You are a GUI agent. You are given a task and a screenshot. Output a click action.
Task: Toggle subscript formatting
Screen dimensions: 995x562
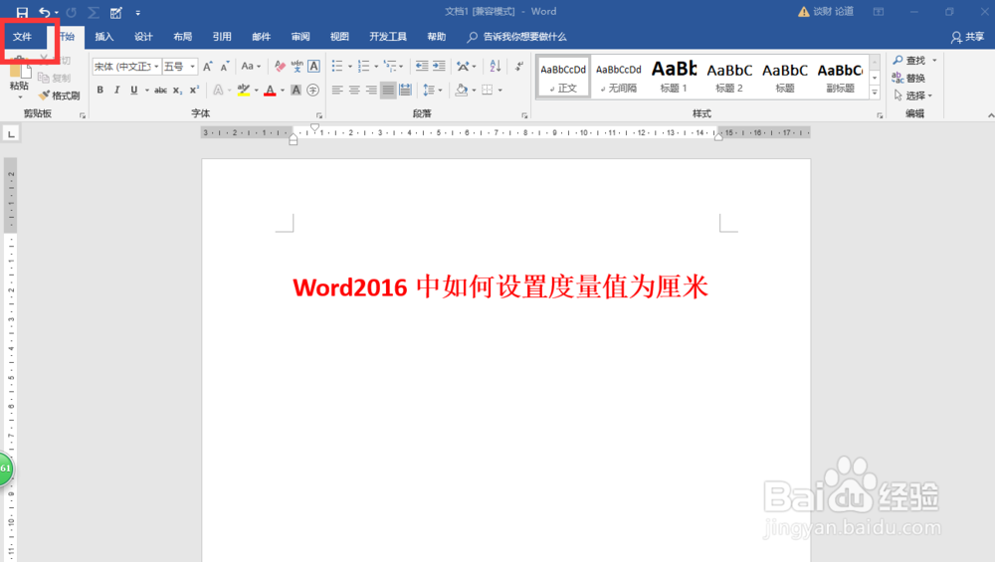(178, 91)
